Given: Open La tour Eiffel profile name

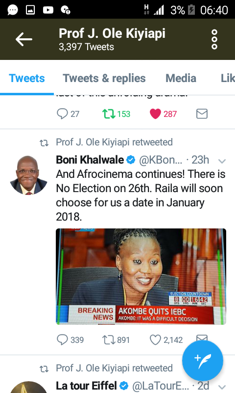Looking at the screenshot, I should coord(86,386).
